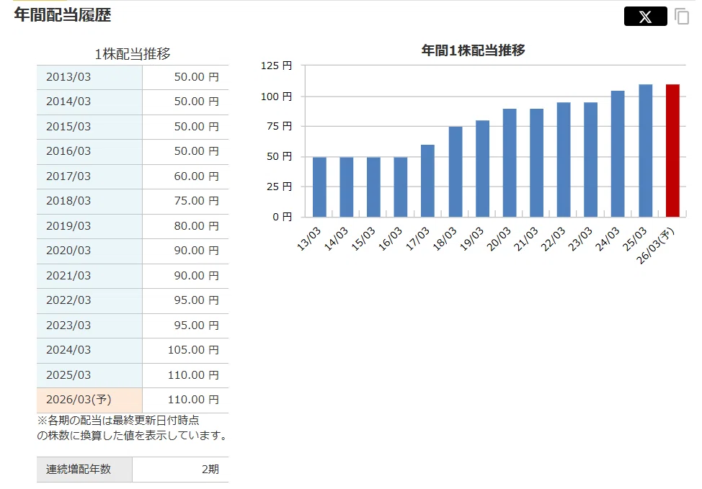Click the 22/03 chart bar
This screenshot has width=702, height=489.
pos(564,160)
